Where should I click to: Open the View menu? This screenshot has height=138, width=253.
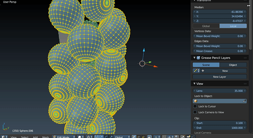click(x=14, y=137)
